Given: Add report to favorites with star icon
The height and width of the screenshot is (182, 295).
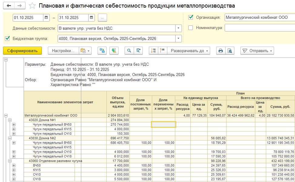Looking at the screenshot, I should 32,6.
